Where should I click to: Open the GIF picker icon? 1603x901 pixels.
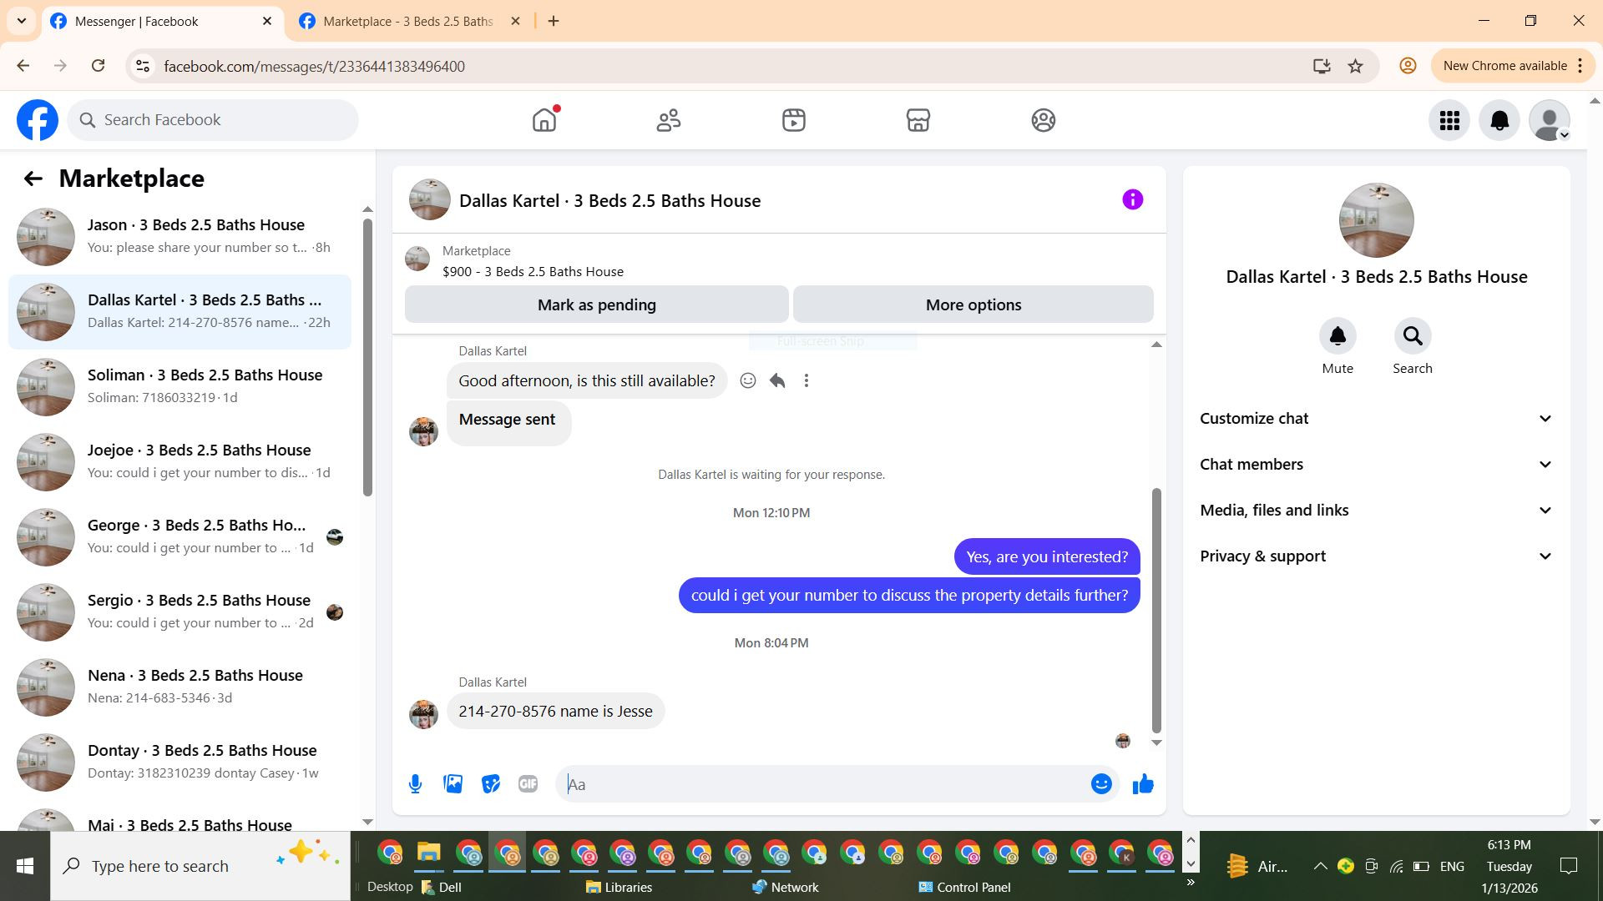[x=528, y=784]
